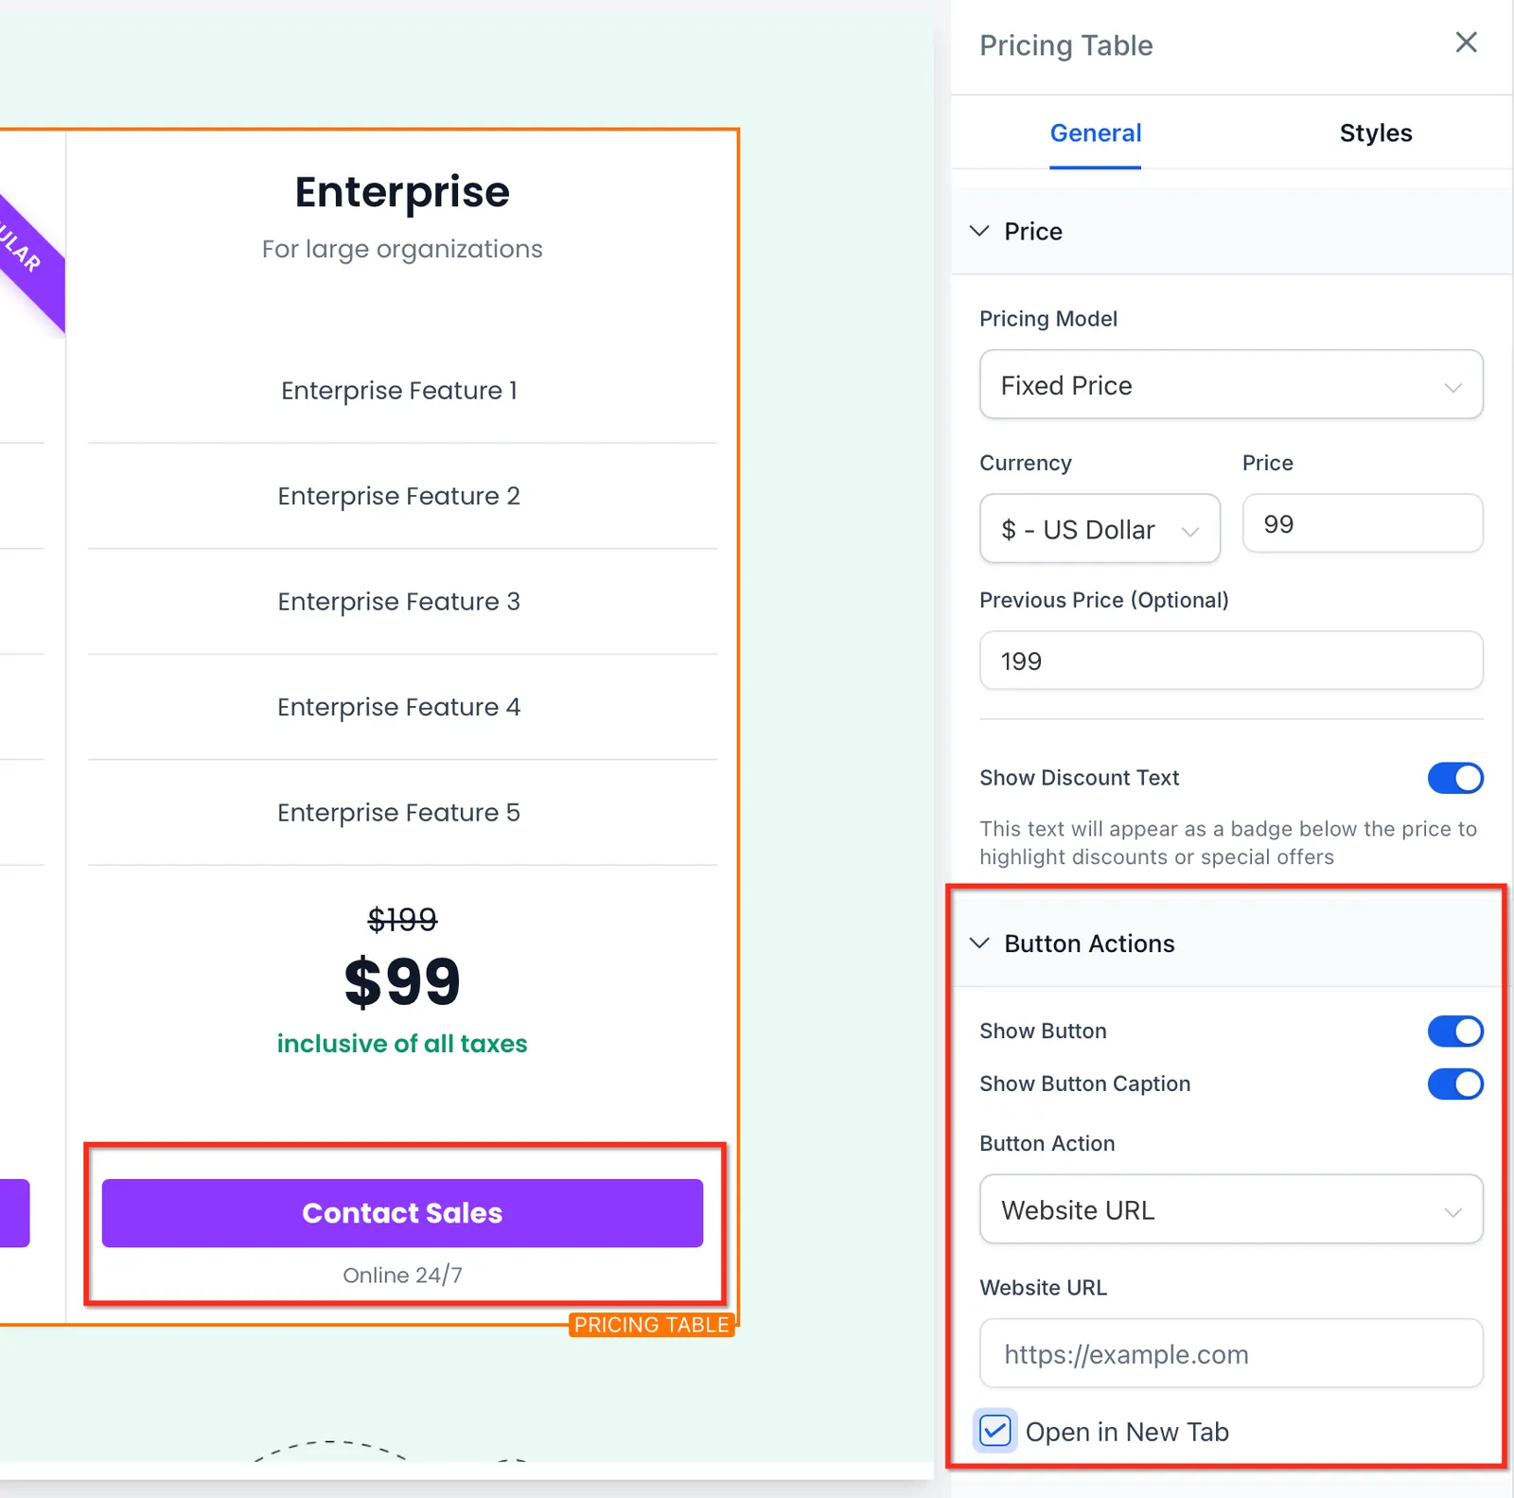This screenshot has height=1498, width=1514.
Task: Turn off the Show Button toggle
Action: 1455,1031
